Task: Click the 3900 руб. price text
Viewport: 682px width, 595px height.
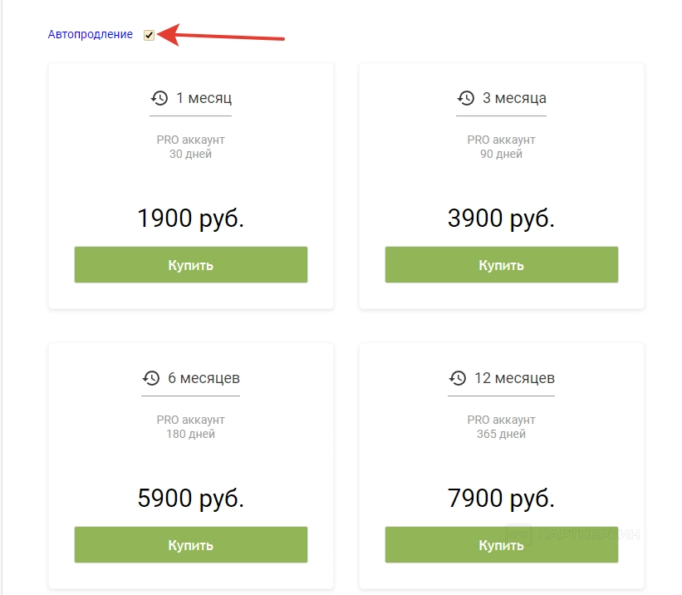Action: coord(501,219)
